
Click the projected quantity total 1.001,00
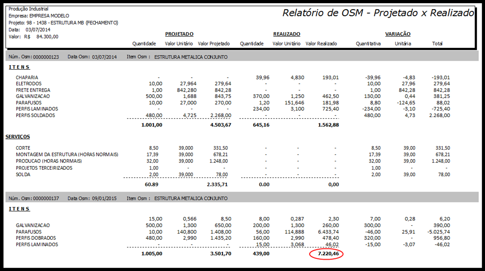click(152, 125)
